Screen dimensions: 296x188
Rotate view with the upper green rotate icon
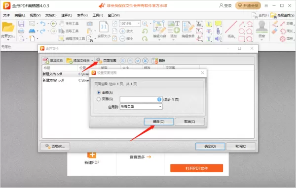point(145,31)
